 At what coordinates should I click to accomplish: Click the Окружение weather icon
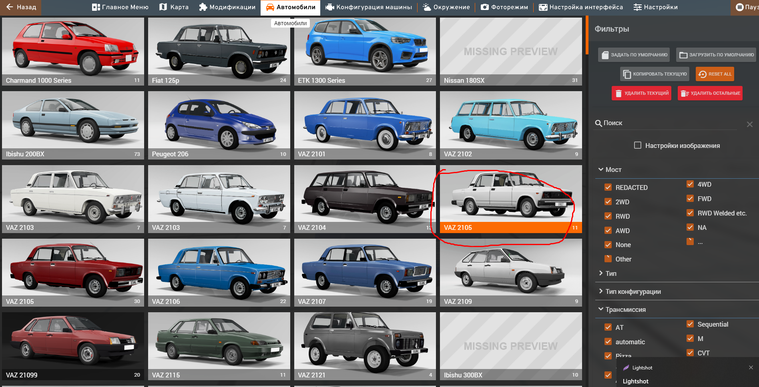427,7
